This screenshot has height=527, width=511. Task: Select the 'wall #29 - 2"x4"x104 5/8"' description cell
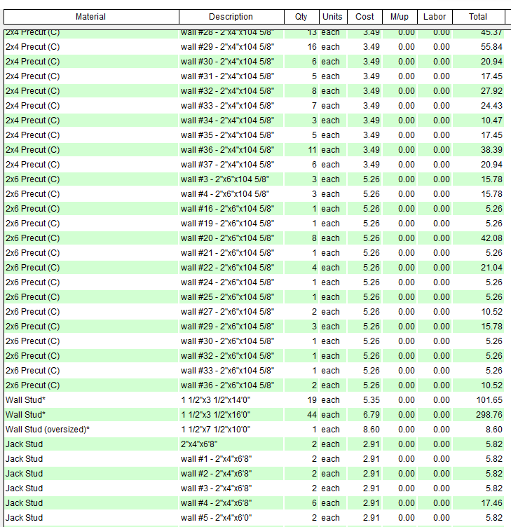coord(231,47)
